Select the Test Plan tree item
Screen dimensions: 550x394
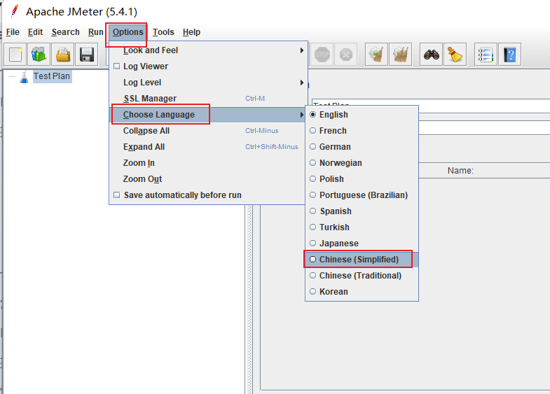[52, 76]
